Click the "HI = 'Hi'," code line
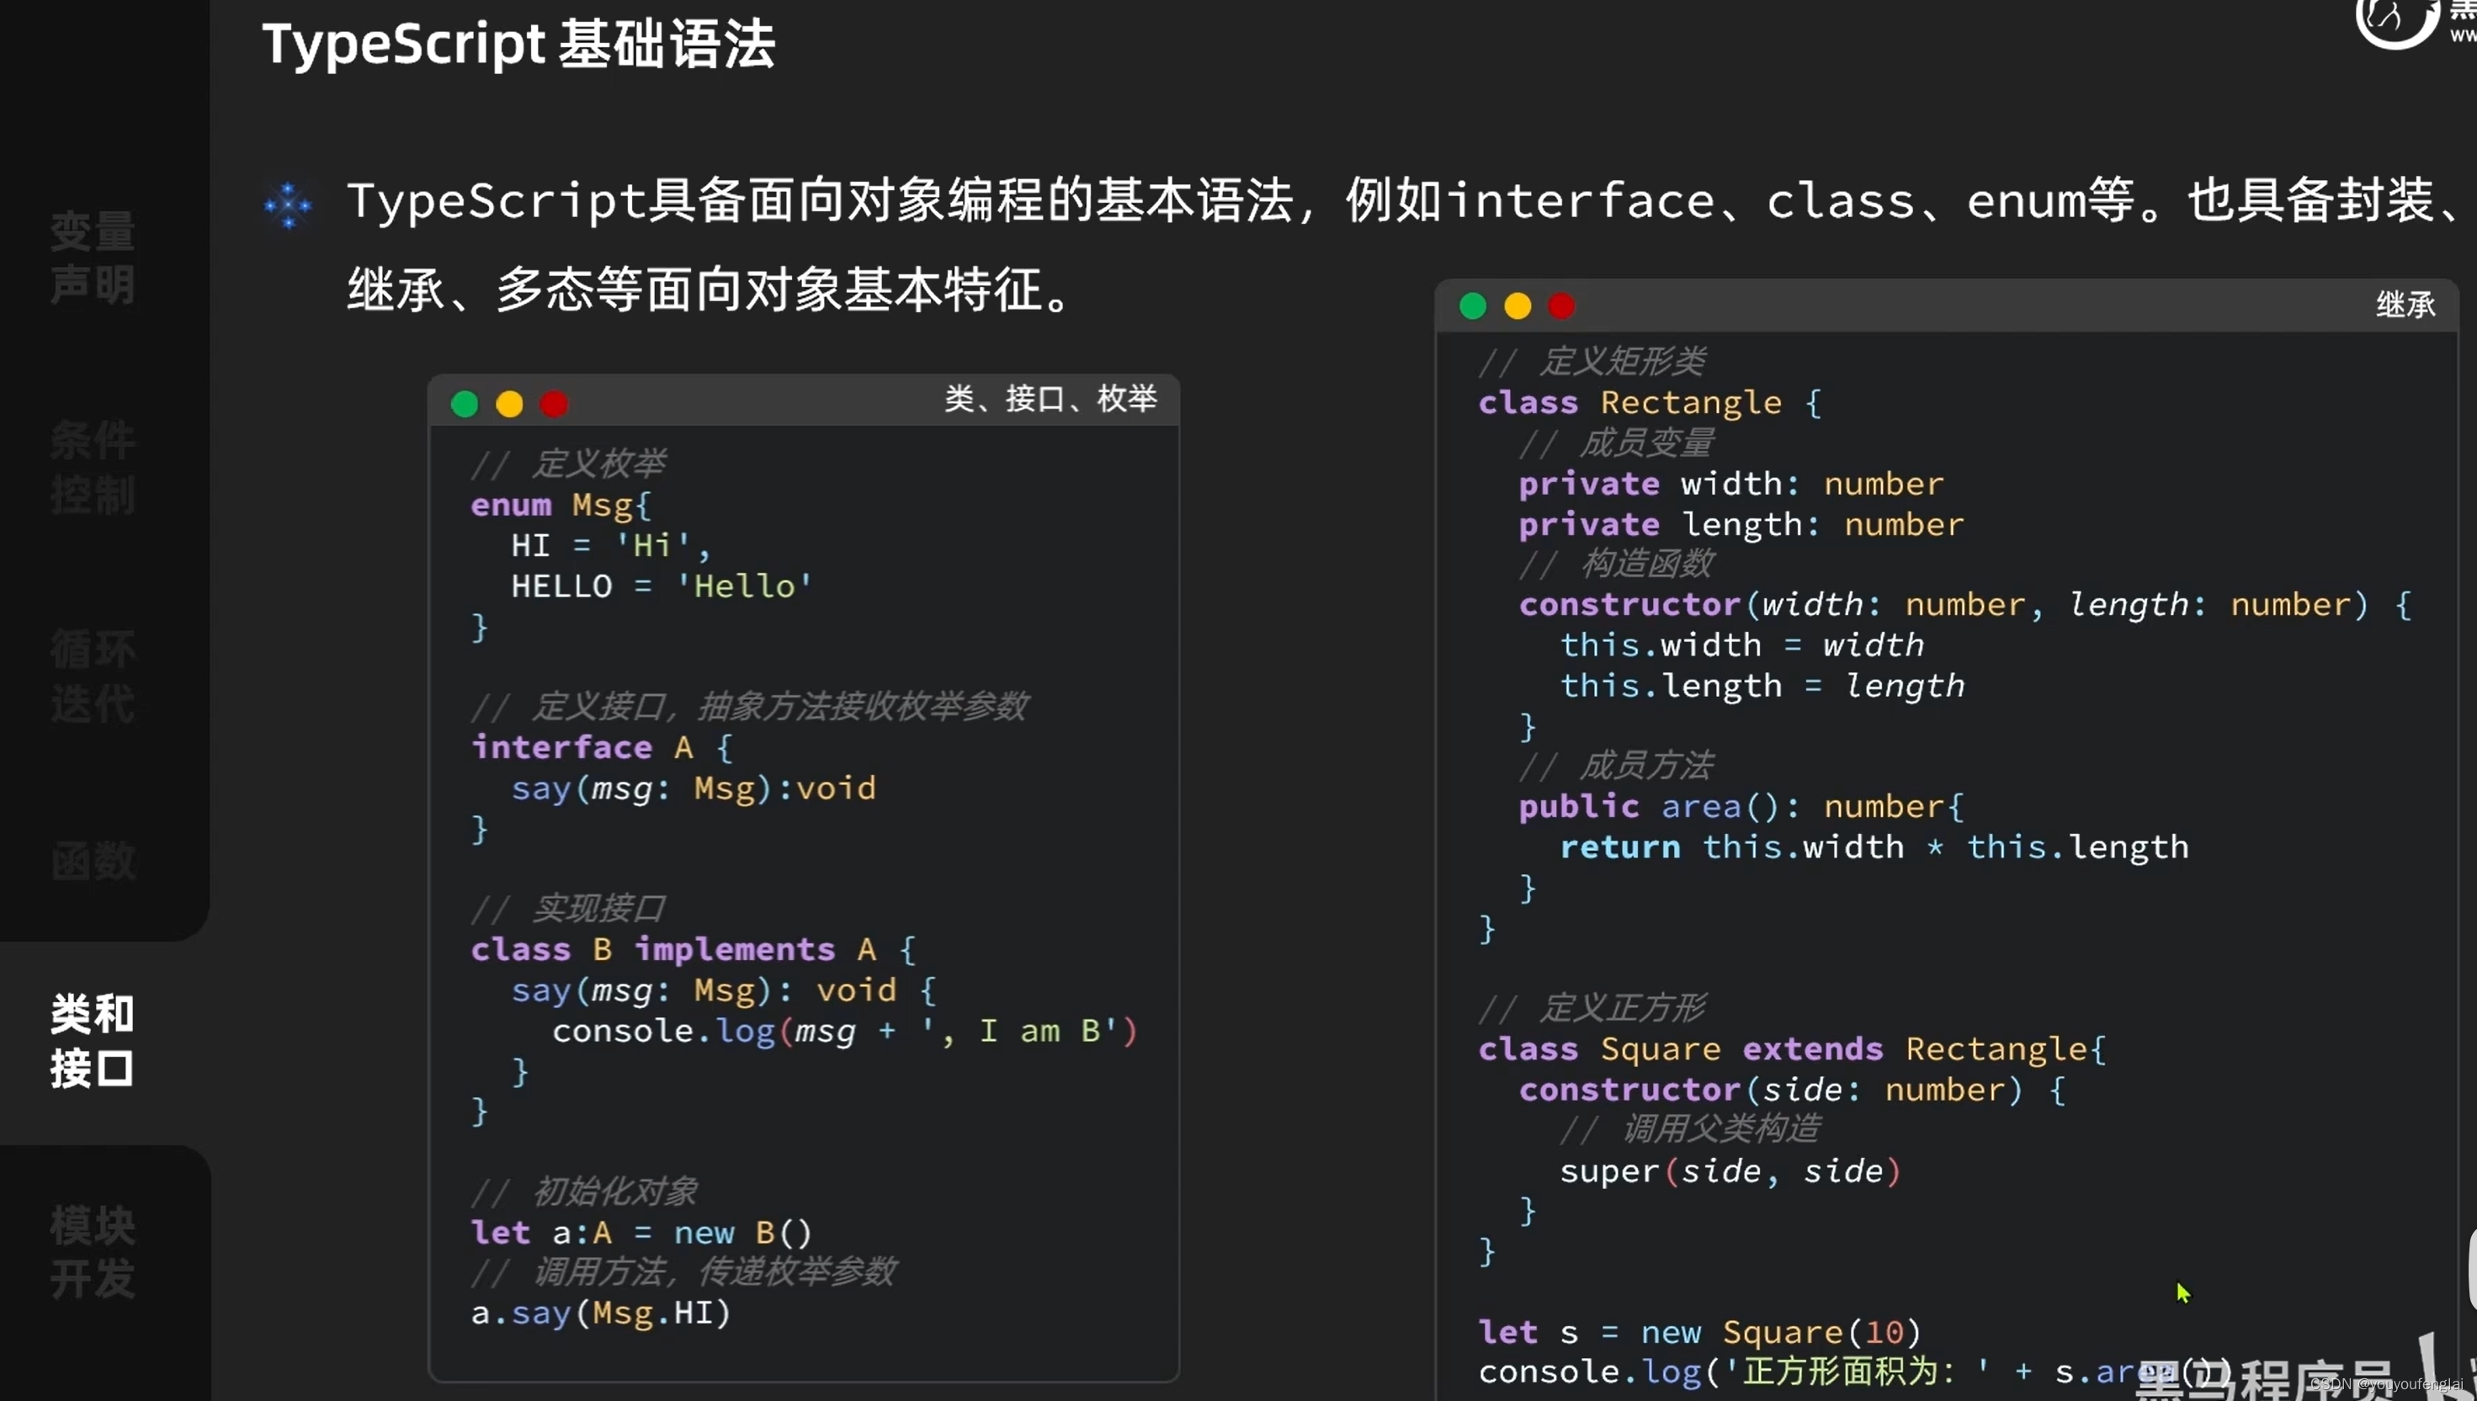Viewport: 2477px width, 1401px height. point(611,545)
